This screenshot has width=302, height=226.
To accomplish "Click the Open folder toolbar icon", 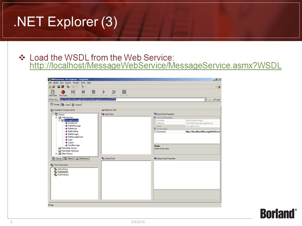I will pyautogui.click(x=53, y=87).
